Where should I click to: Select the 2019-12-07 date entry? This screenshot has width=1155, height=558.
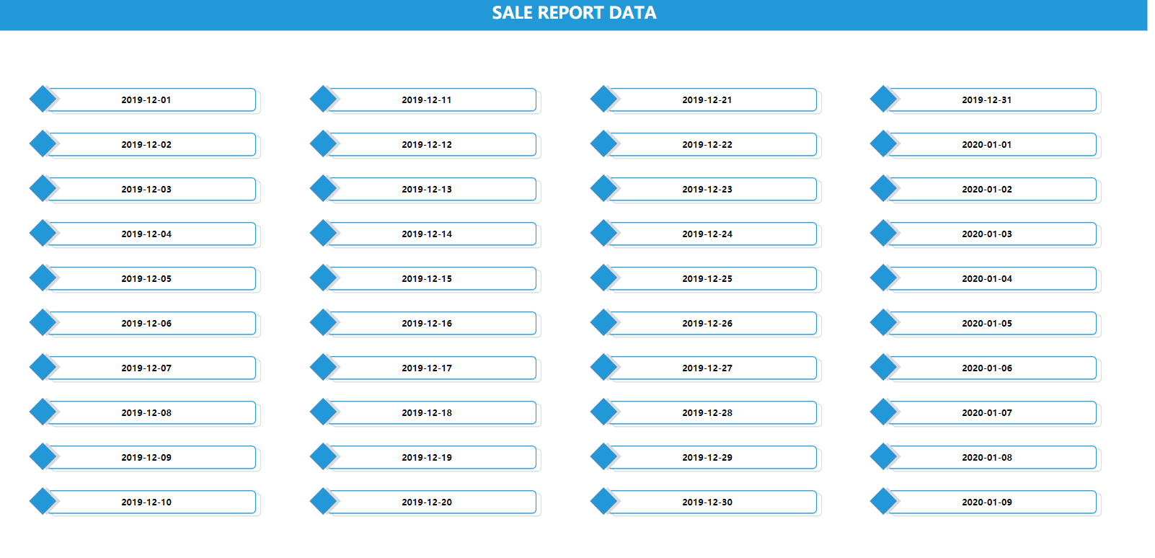pos(151,368)
